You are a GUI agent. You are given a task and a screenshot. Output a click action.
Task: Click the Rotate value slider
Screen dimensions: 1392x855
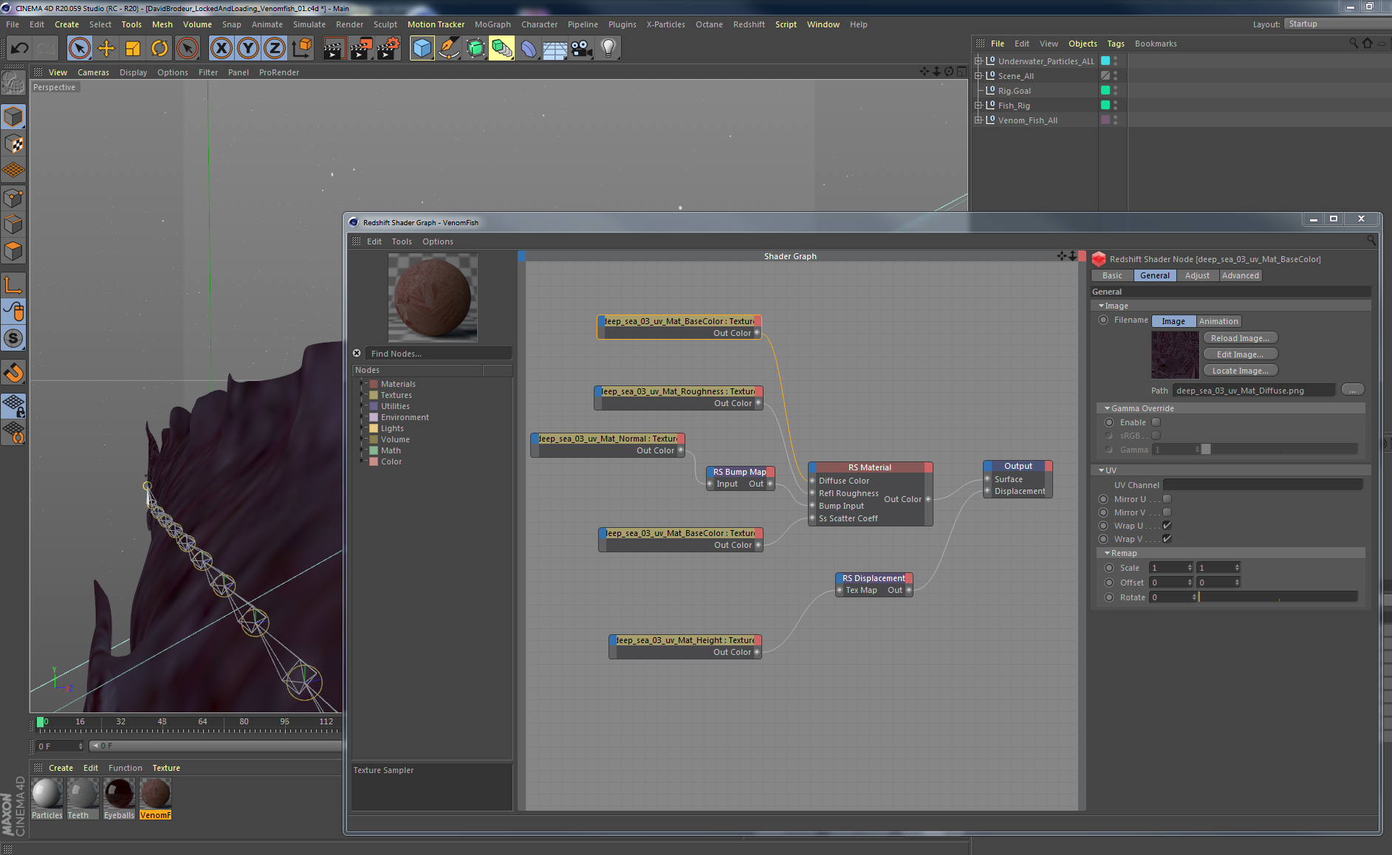click(x=1278, y=597)
